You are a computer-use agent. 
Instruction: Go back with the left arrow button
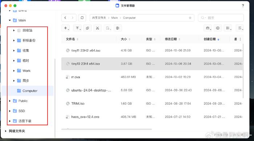(65, 18)
